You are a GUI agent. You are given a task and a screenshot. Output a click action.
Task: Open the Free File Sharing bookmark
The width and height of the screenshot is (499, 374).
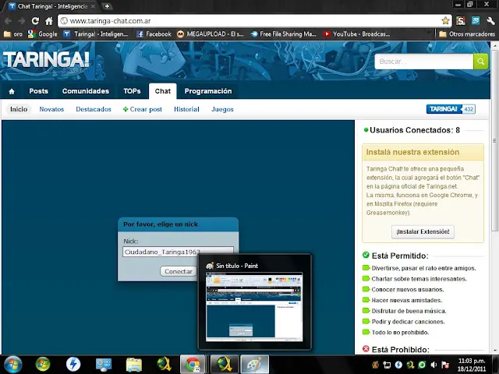click(x=284, y=34)
